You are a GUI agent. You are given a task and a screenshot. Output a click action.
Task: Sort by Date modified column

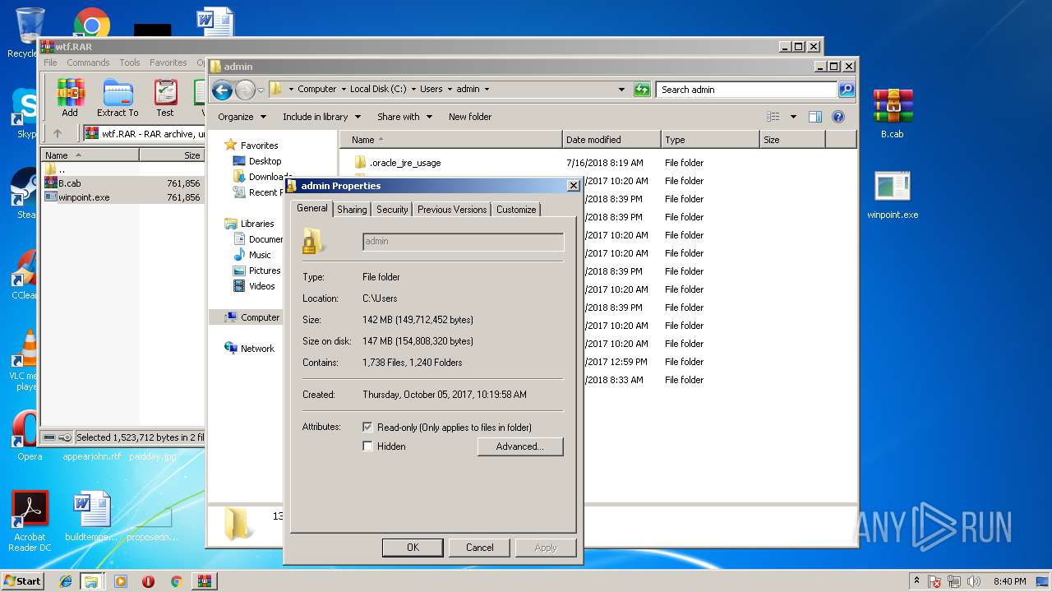tap(611, 140)
